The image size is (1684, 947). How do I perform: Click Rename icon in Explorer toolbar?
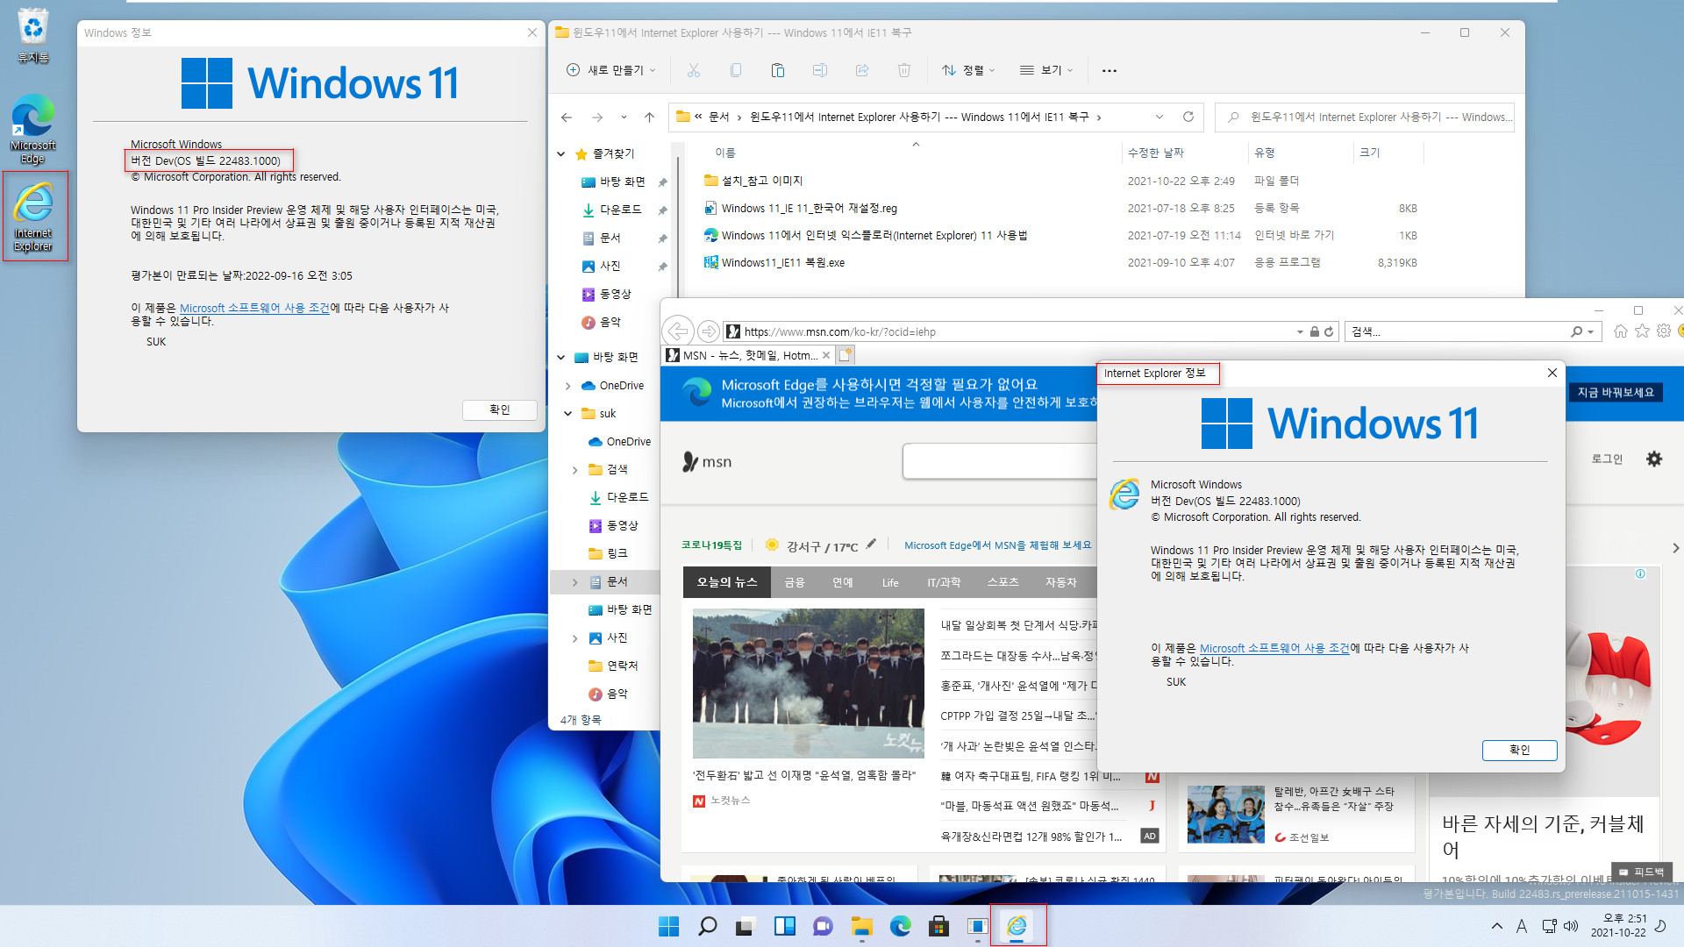point(820,70)
